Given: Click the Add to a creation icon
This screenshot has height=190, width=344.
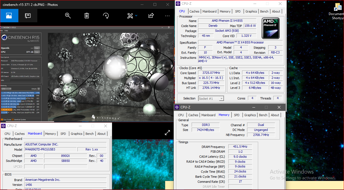Looking at the screenshot, I should (28, 16).
